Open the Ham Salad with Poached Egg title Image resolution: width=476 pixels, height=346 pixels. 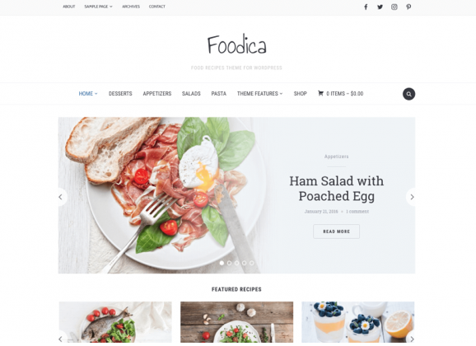(x=336, y=189)
